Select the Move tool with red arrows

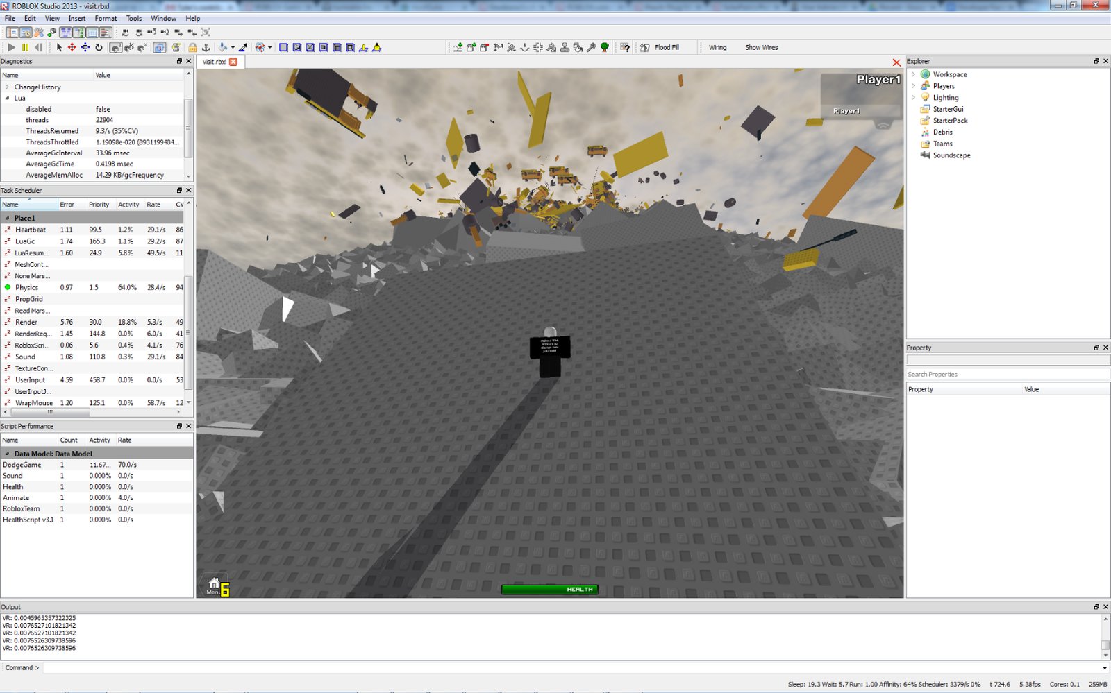(72, 47)
